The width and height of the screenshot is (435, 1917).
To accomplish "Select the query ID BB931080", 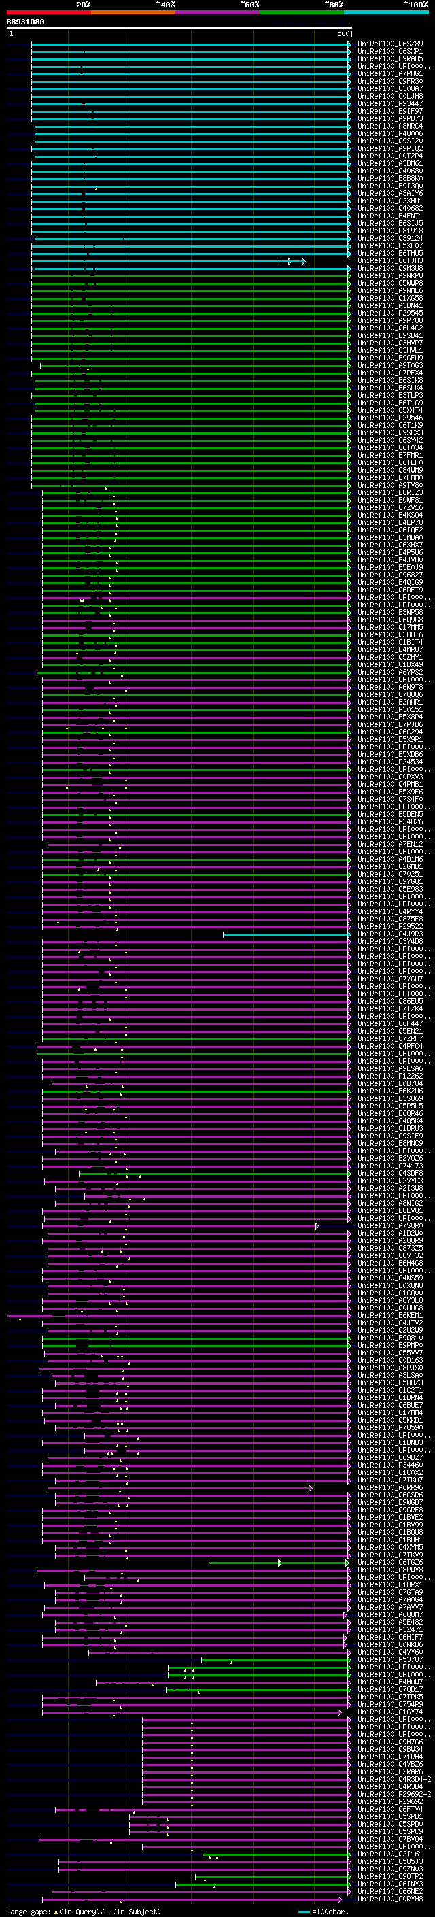I will tap(25, 22).
